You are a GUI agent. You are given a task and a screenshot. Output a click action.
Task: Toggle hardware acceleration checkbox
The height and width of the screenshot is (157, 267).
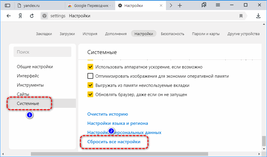coord(90,67)
